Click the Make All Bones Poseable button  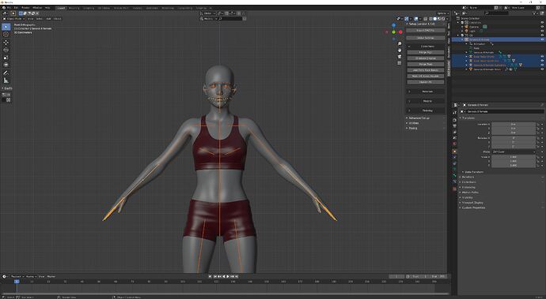point(425,76)
